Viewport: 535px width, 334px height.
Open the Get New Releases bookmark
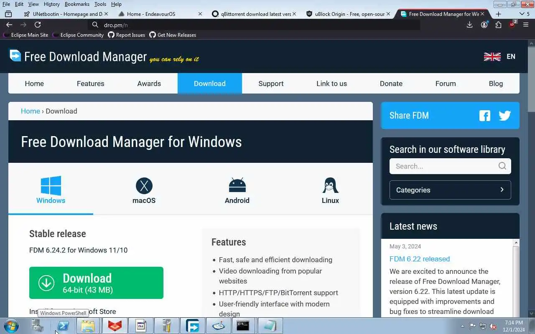click(173, 35)
